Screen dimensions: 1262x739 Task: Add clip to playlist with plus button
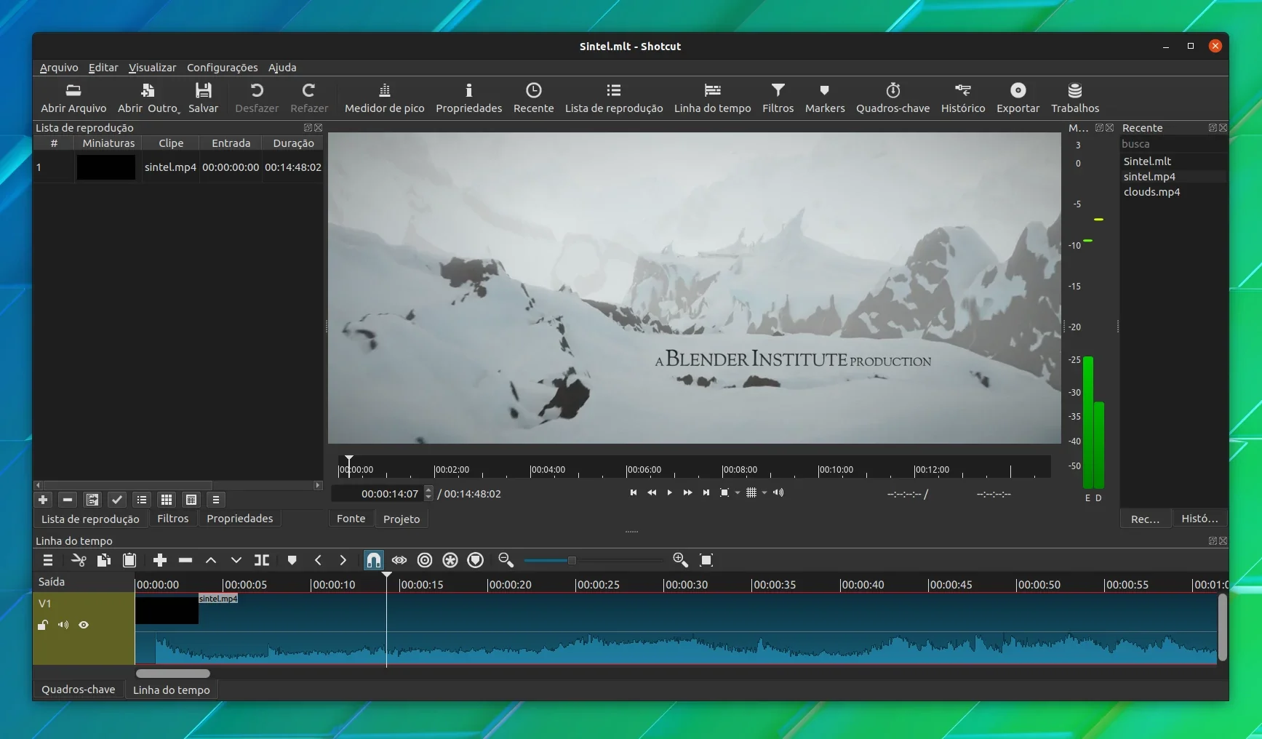(43, 500)
